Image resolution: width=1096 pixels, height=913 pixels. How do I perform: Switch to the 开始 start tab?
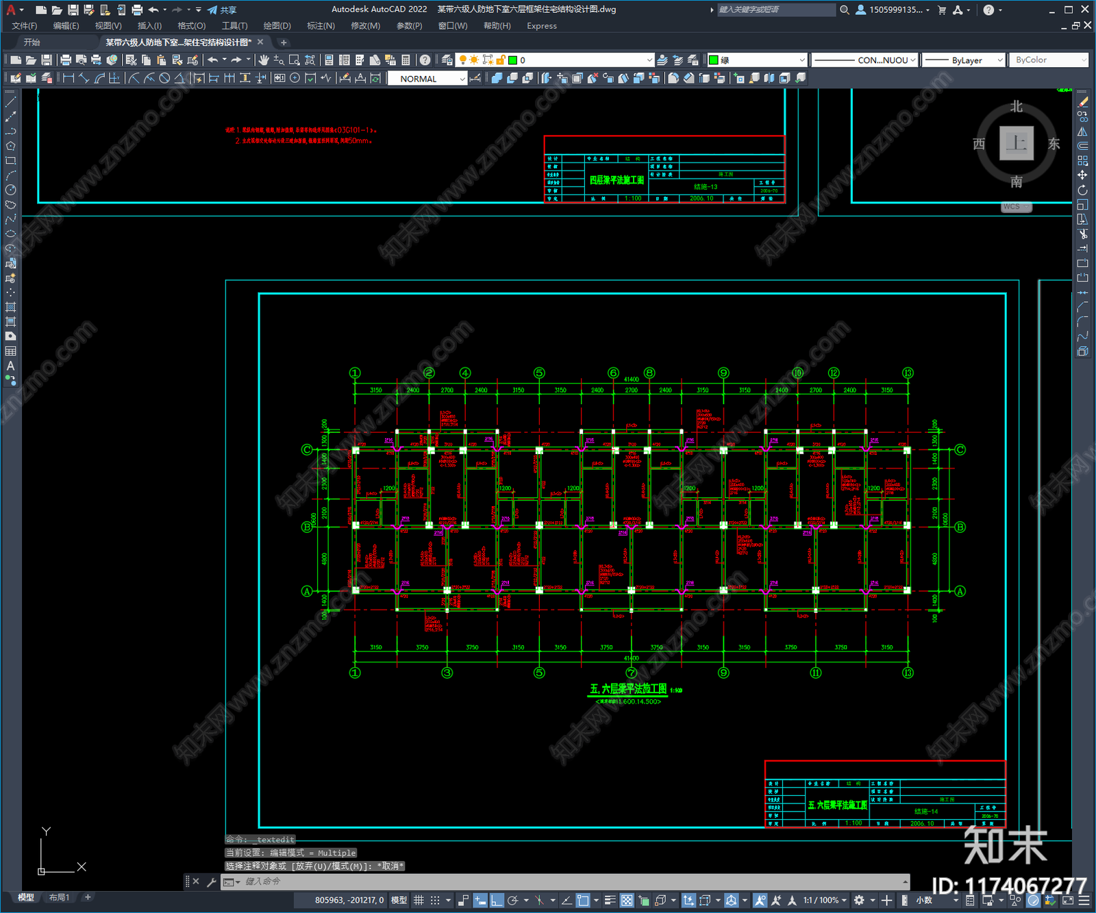coord(32,42)
